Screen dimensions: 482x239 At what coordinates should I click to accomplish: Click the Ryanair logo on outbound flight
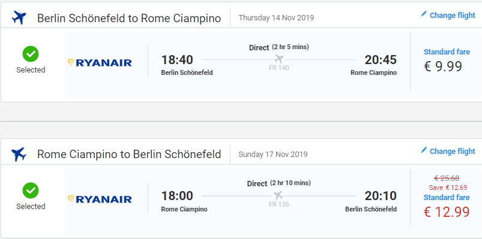[x=100, y=63]
